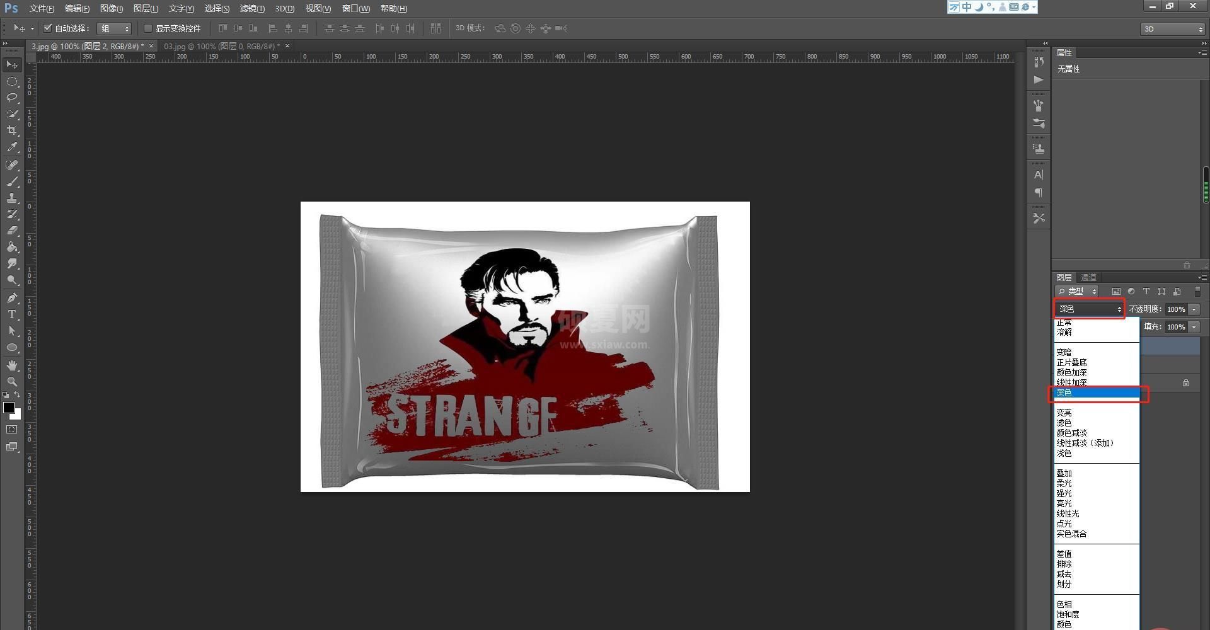Choose 叠加 blend mode from list

coord(1097,473)
